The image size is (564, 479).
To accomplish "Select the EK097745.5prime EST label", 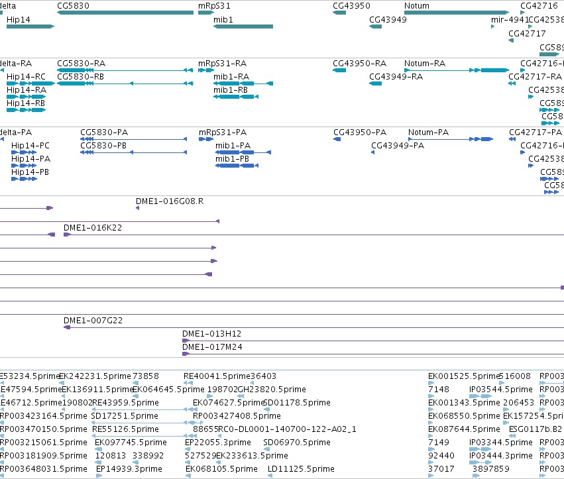I will pos(131,443).
